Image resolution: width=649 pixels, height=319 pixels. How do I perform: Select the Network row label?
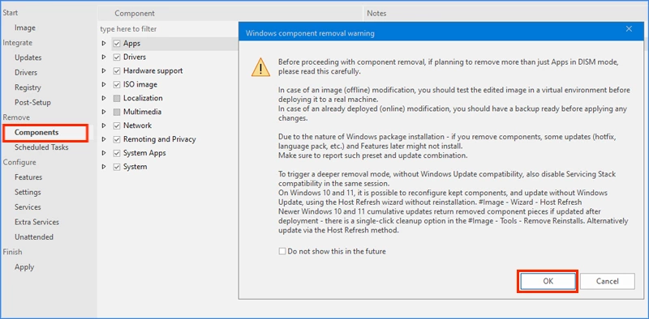tap(137, 125)
